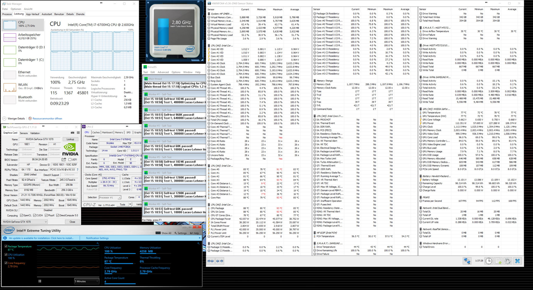Click the NVIDIA logo in GPU-Z
The height and width of the screenshot is (290, 533).
pyautogui.click(x=70, y=149)
